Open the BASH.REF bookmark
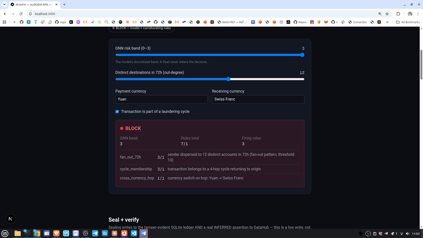 (x=232, y=22)
